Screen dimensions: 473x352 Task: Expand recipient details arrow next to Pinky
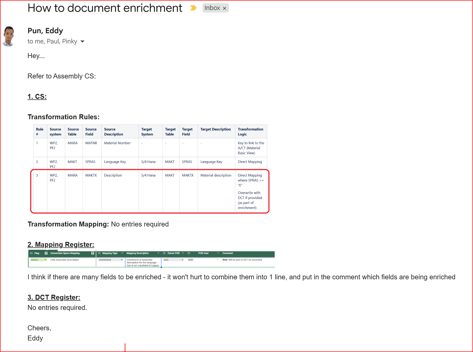pos(82,42)
